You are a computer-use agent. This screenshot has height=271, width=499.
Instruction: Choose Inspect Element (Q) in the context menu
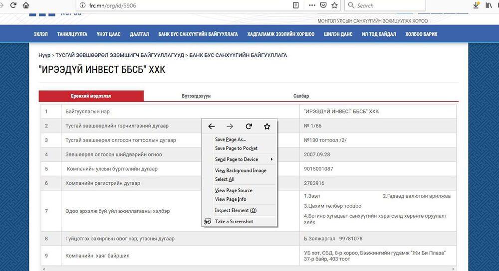236,210
